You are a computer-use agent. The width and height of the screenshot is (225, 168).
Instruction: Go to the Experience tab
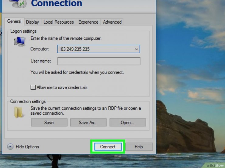click(88, 22)
